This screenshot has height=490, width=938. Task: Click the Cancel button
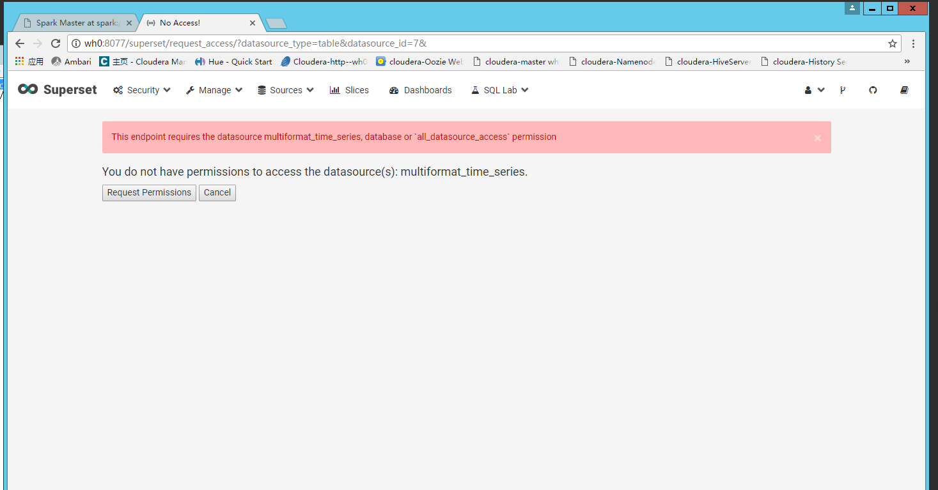pos(217,193)
